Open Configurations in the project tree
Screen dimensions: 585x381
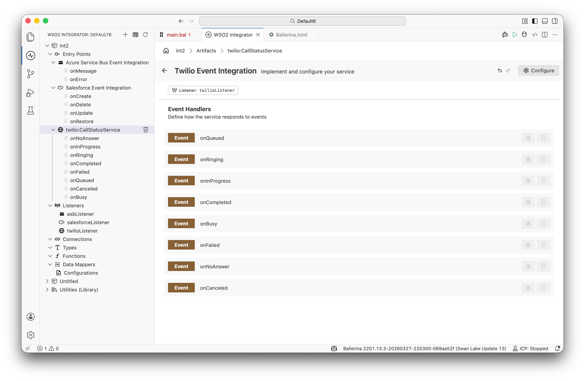81,273
